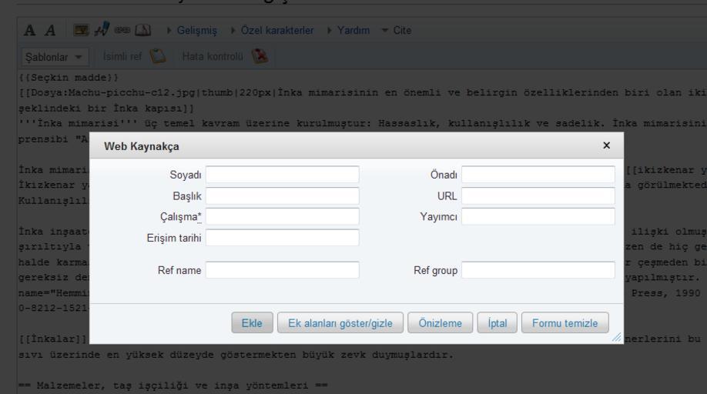Image resolution: width=707 pixels, height=394 pixels.
Task: Click the signature and timestamp icon
Action: (x=95, y=30)
